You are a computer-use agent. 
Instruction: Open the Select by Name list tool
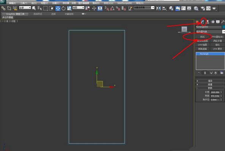tap(39, 8)
